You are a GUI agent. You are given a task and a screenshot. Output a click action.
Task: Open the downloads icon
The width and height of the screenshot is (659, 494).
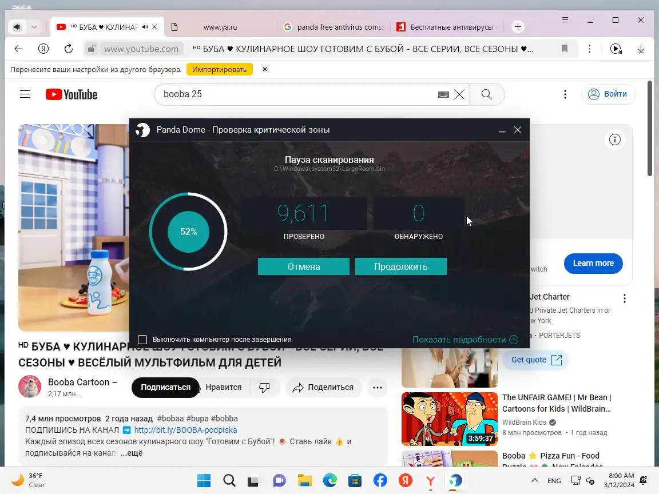641,49
